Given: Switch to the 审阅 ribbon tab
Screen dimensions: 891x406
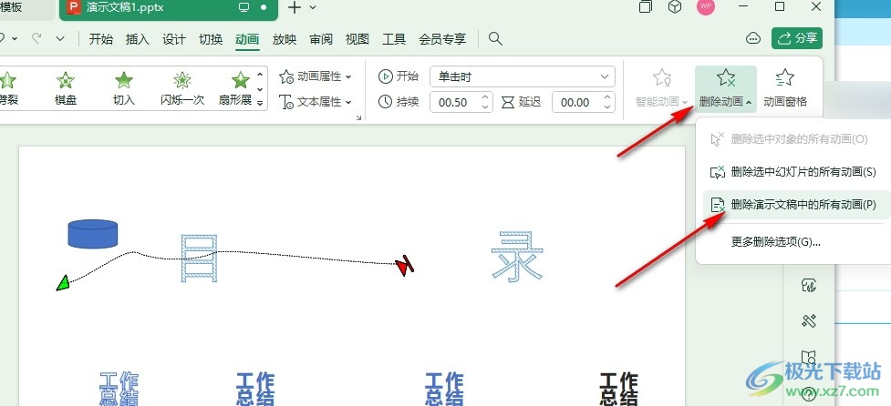Looking at the screenshot, I should point(321,39).
